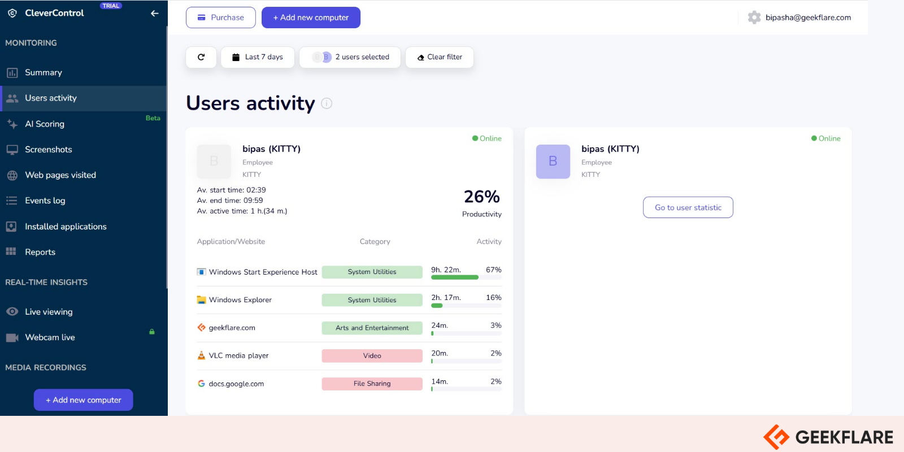The height and width of the screenshot is (452, 904).
Task: Click sidebar Add new computer button
Action: tap(84, 400)
